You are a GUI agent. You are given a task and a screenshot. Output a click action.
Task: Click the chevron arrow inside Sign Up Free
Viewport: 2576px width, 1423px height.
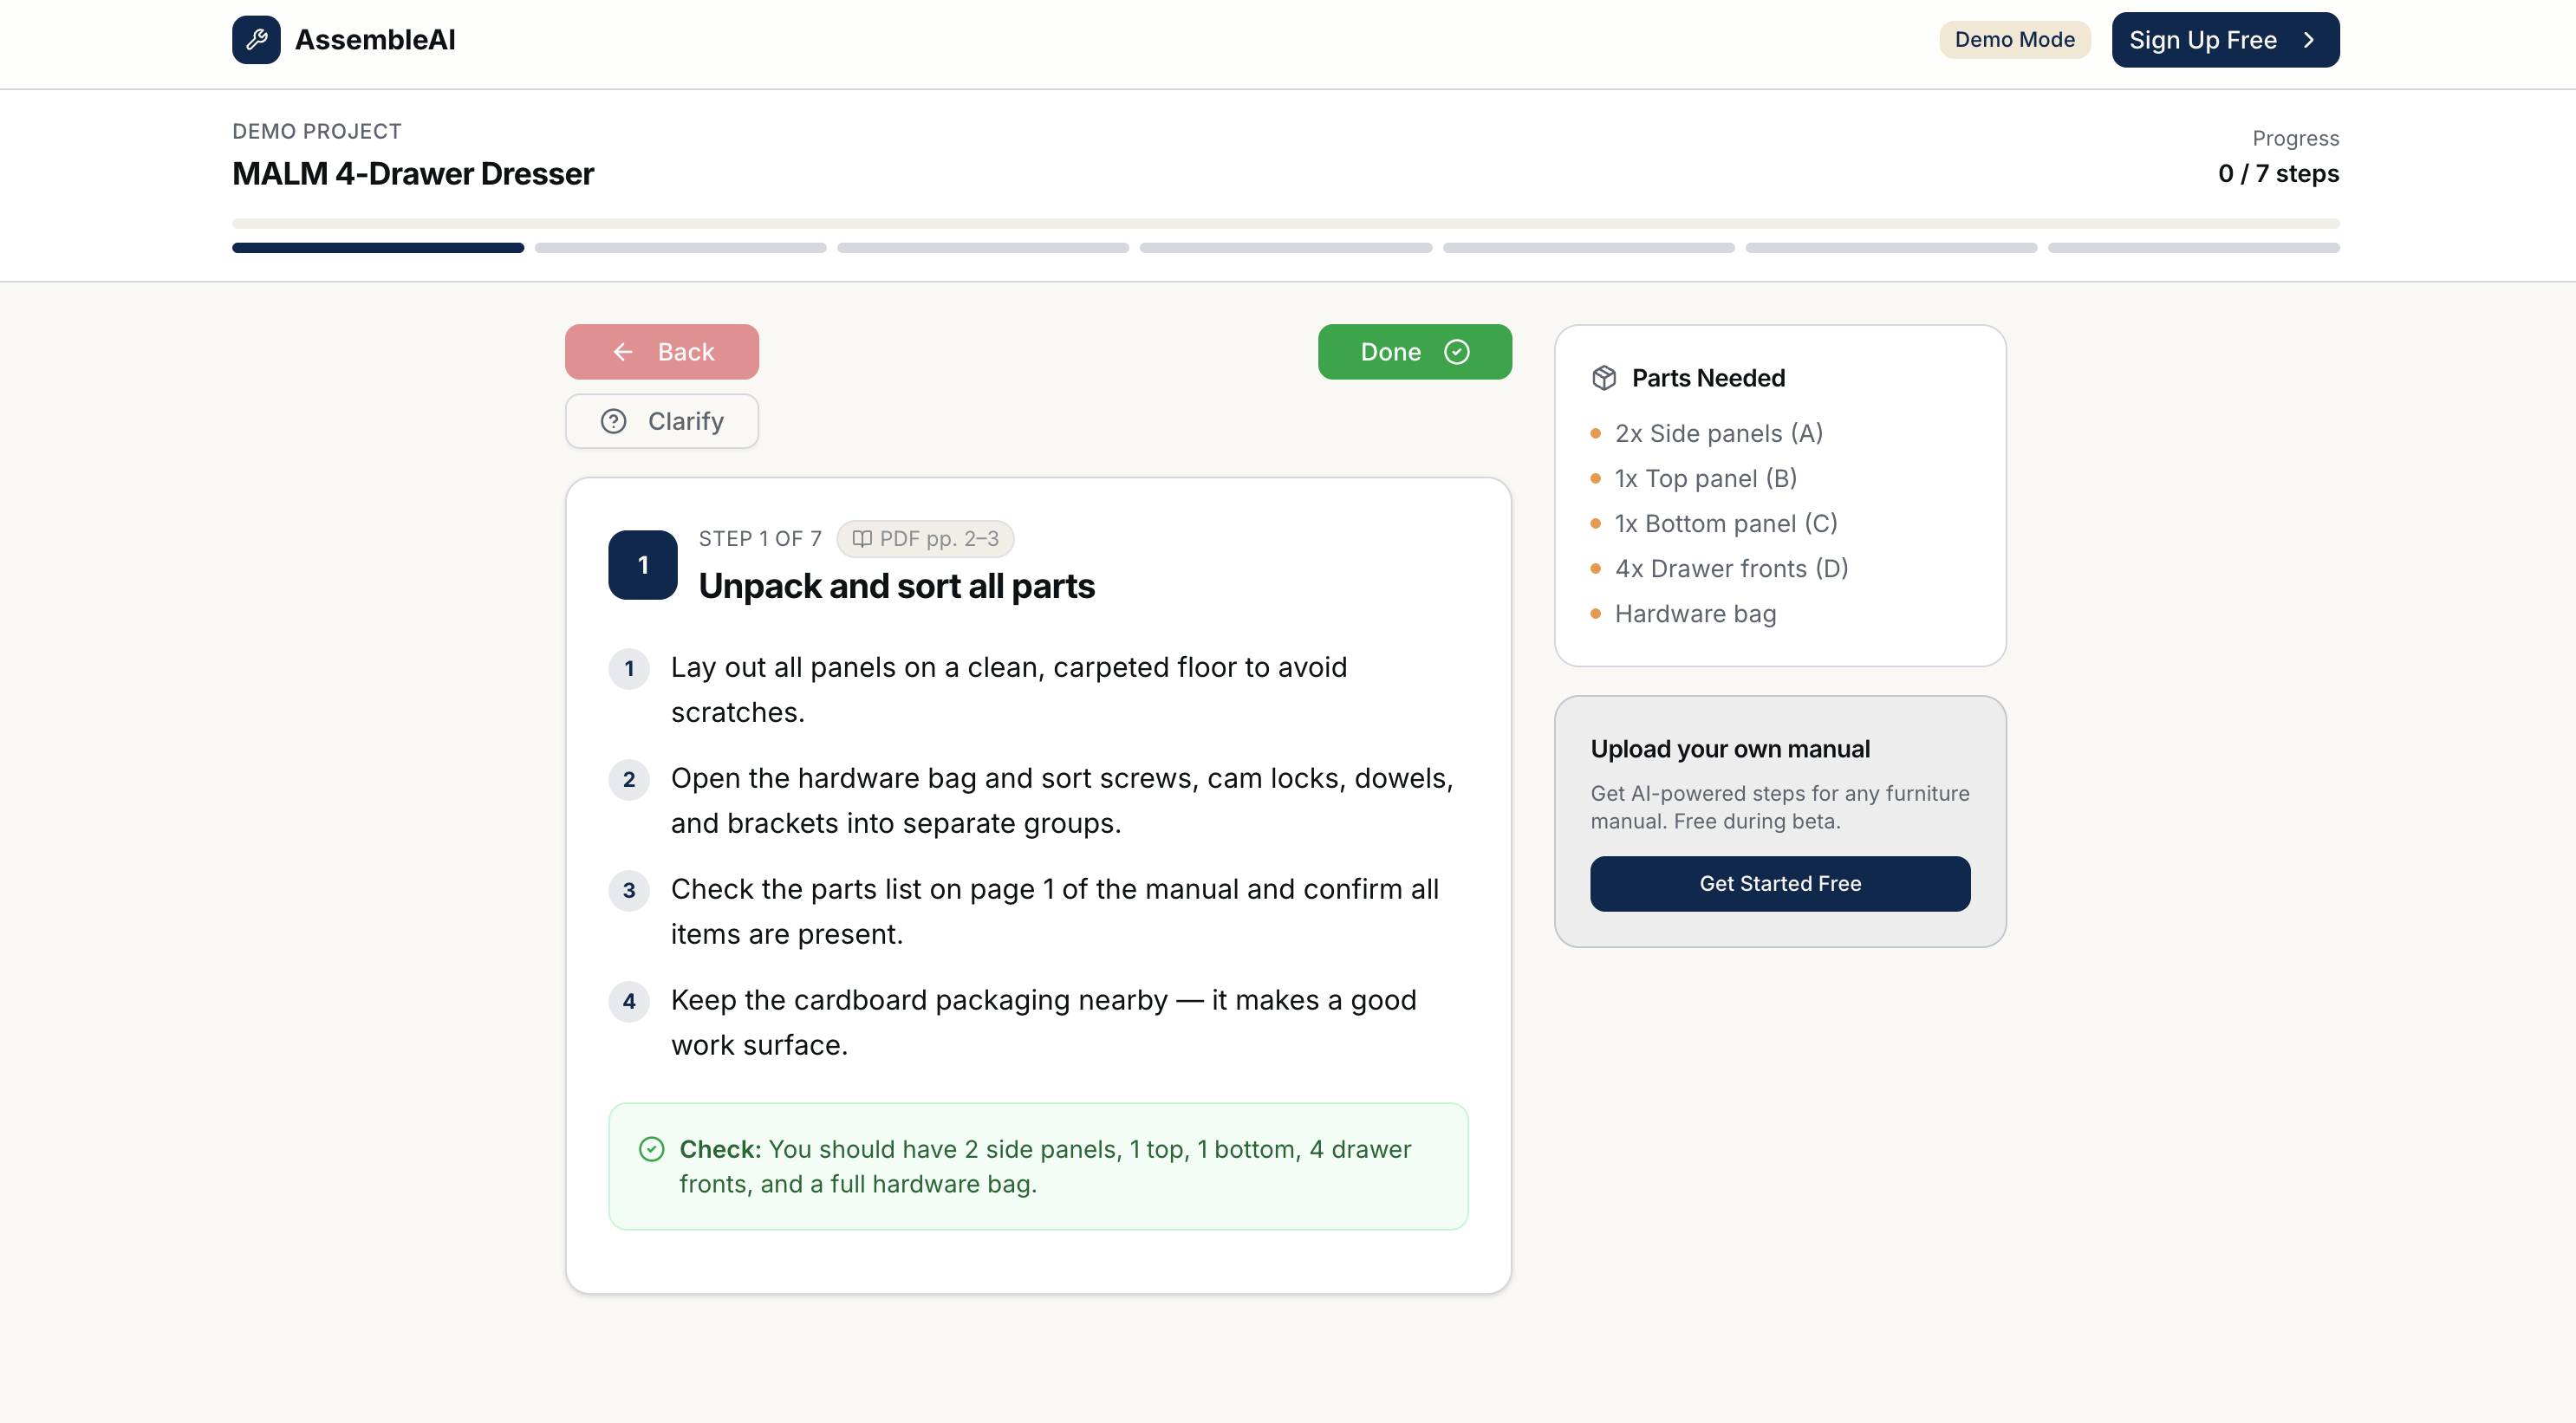(2309, 40)
